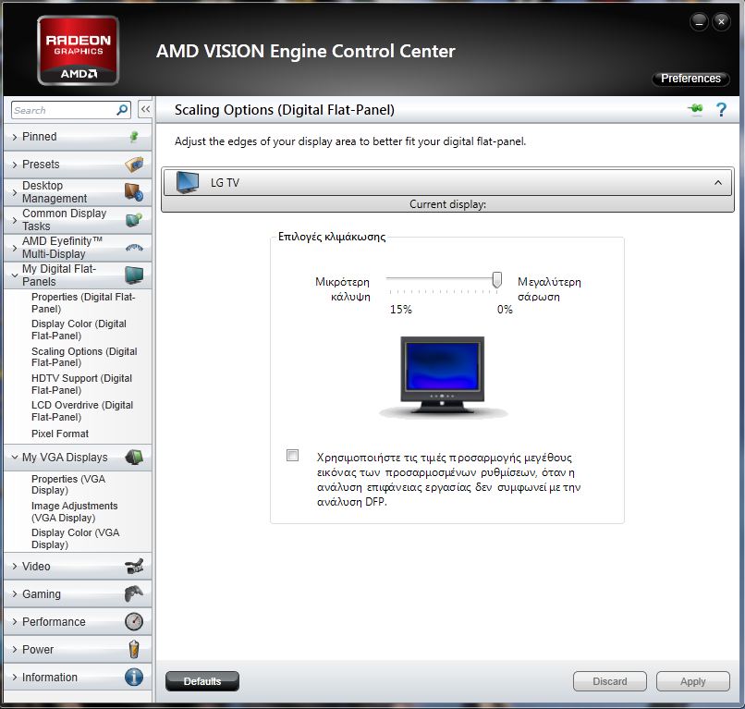
Task: Click the LG TV monitor icon
Action: pos(188,182)
